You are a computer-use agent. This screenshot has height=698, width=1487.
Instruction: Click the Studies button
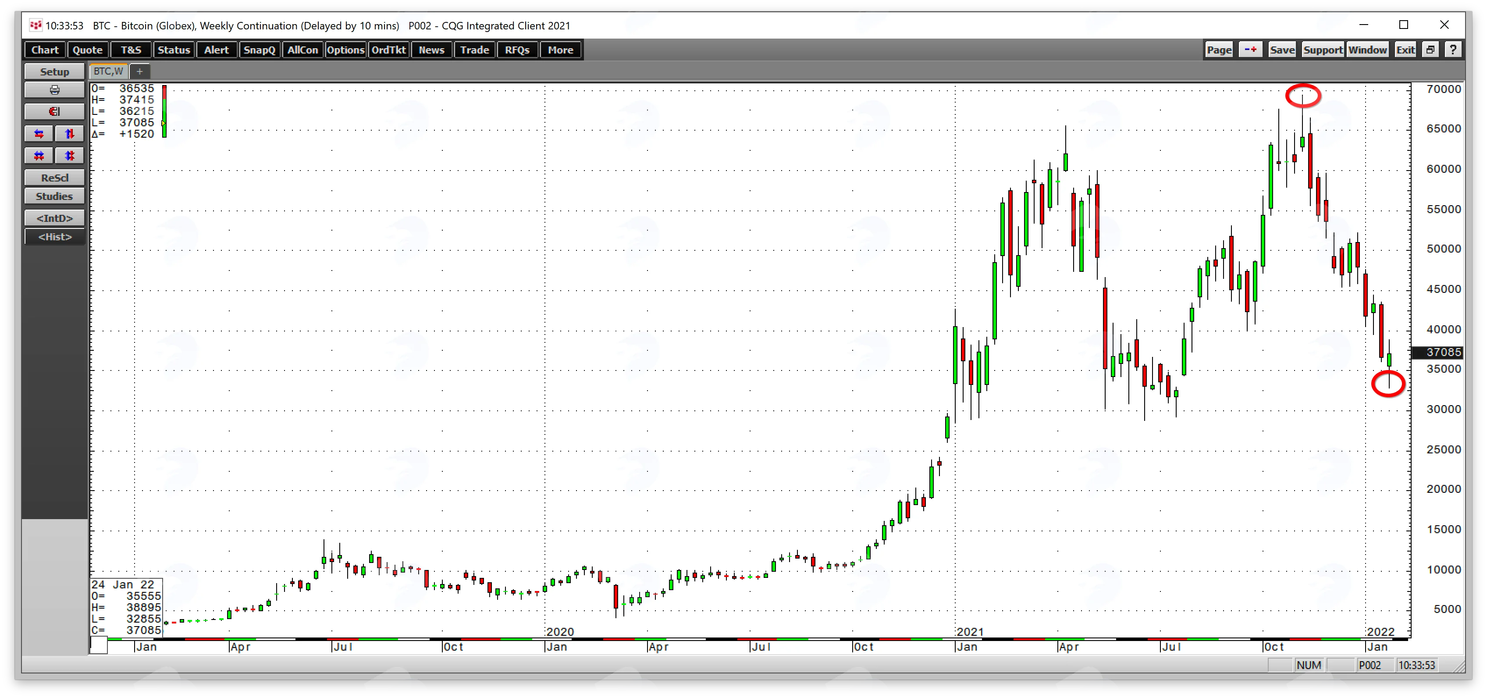tap(54, 196)
